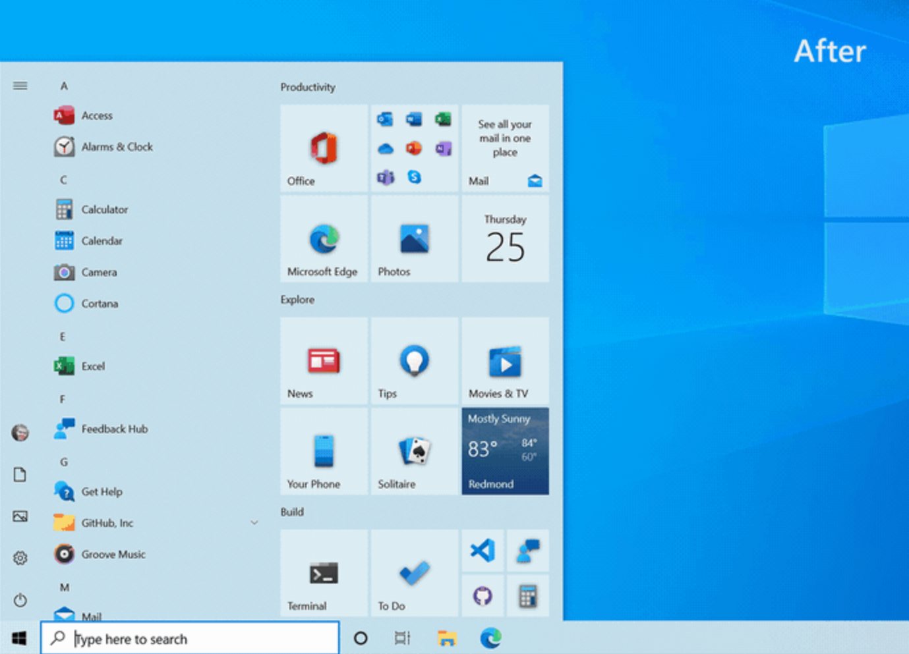Open Pictures from the Start sidebar

20,516
